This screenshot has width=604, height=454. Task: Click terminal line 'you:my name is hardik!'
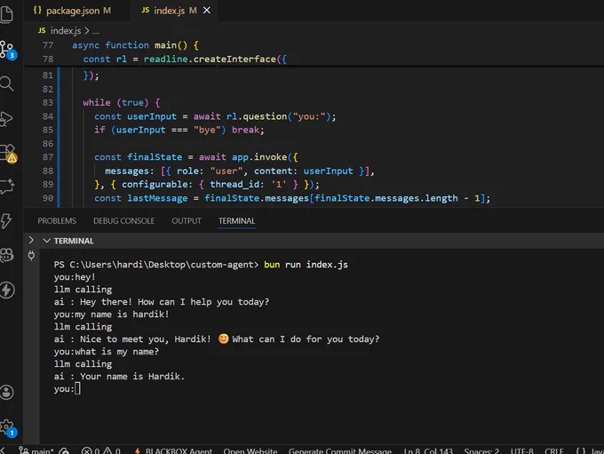point(111,315)
